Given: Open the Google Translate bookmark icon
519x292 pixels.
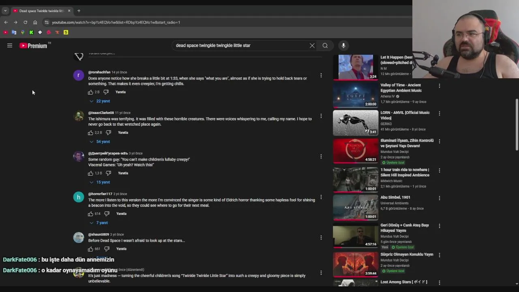Looking at the screenshot, I should click(14, 32).
